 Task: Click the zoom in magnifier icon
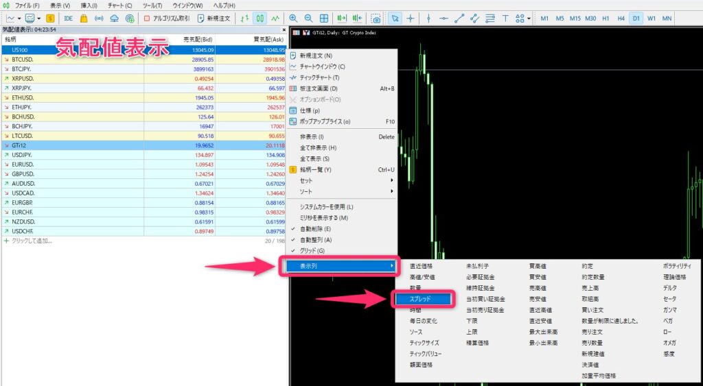293,18
